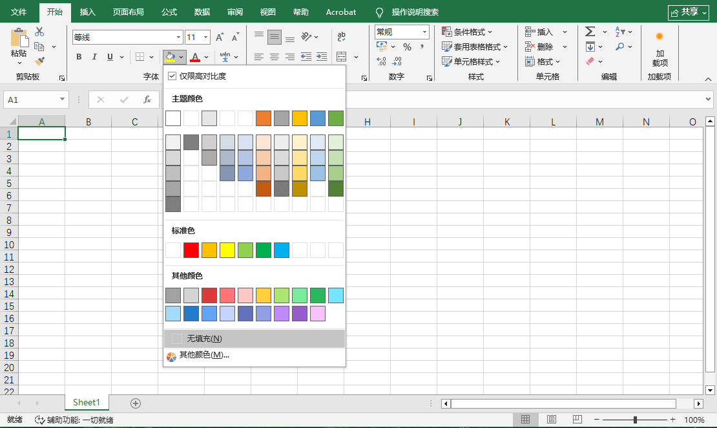717x428 pixels.
Task: Select 无填充(N) option
Action: pos(255,339)
